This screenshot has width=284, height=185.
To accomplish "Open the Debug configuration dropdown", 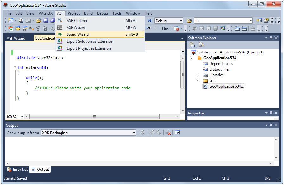I will click(181, 21).
